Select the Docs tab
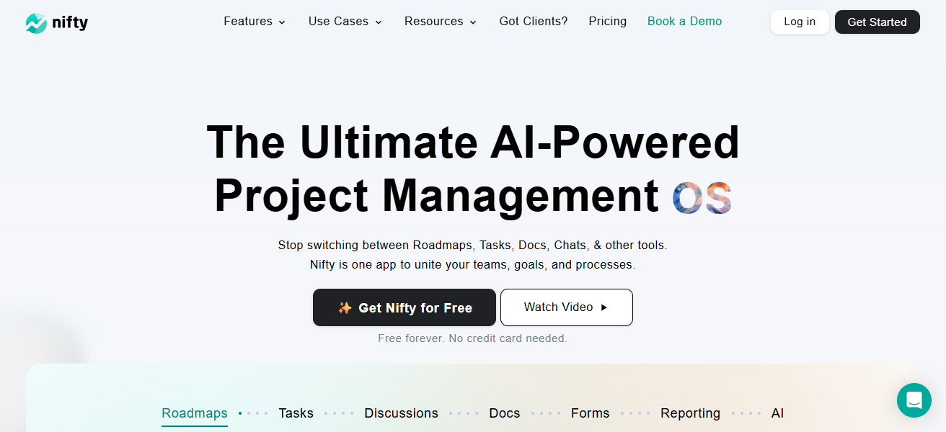This screenshot has width=946, height=432. (x=504, y=413)
